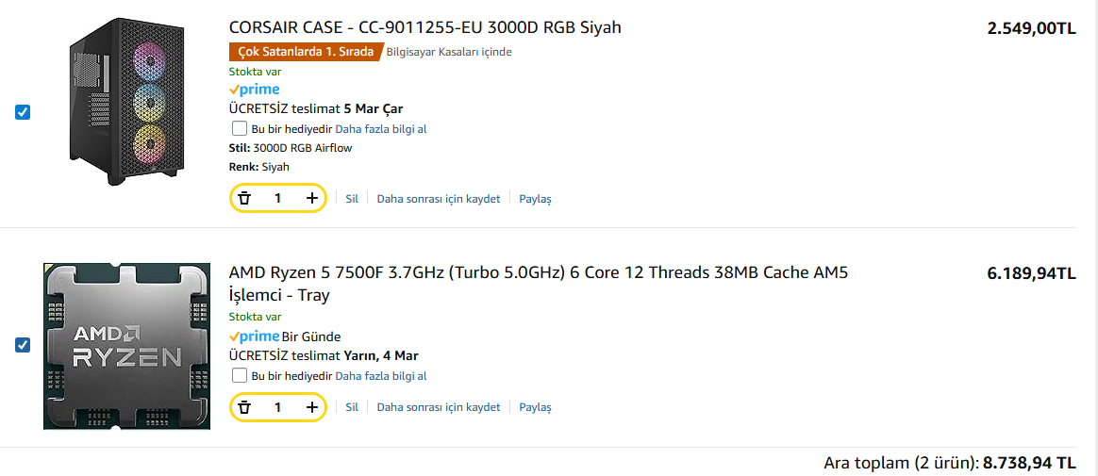The image size is (1098, 476).
Task: Save Corsair case for later
Action: pos(438,199)
